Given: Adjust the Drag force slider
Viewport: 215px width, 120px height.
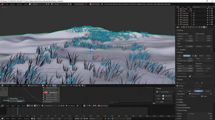Looking at the screenshot, I should coord(185,68).
